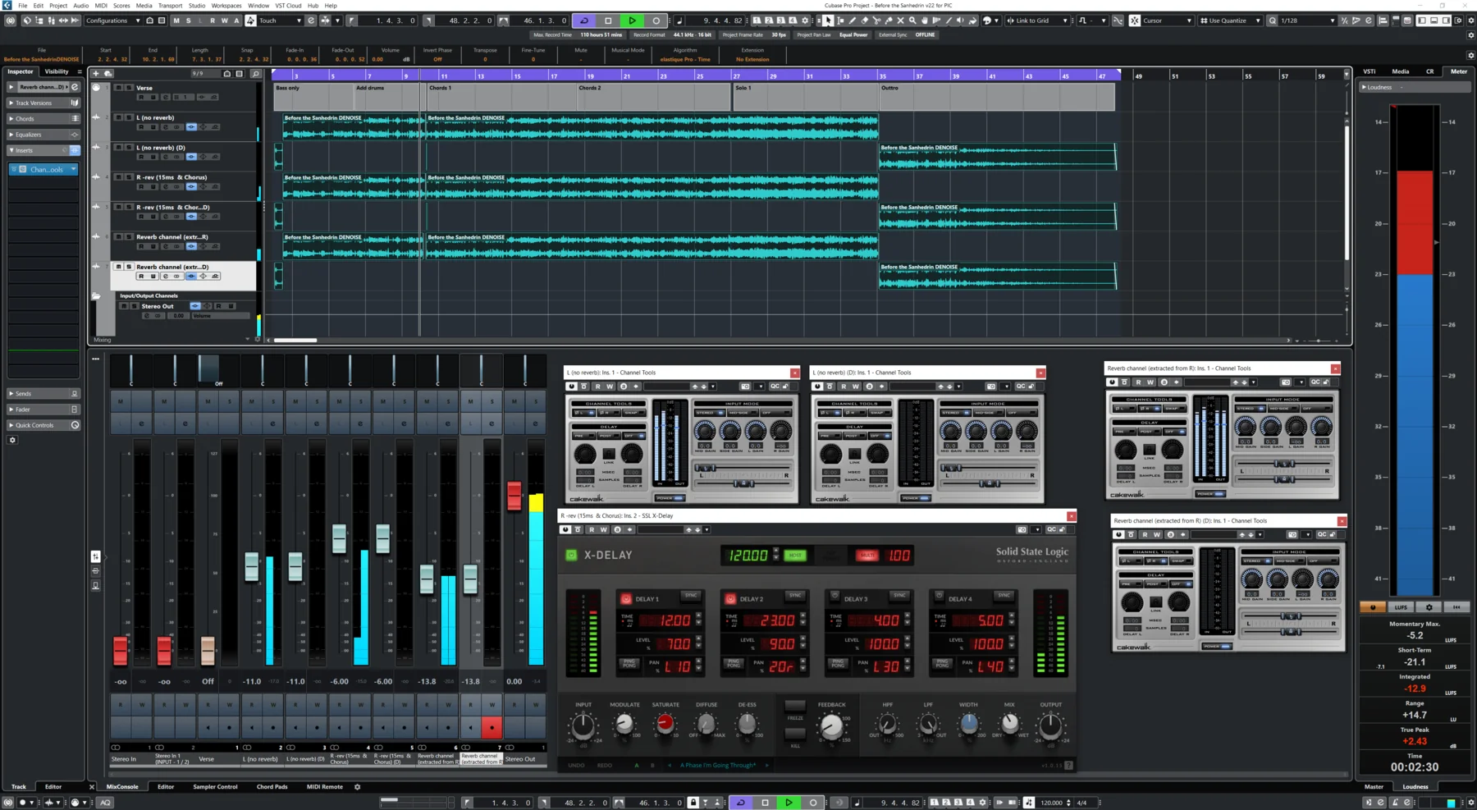Bypass X-Delay with green power button

572,555
